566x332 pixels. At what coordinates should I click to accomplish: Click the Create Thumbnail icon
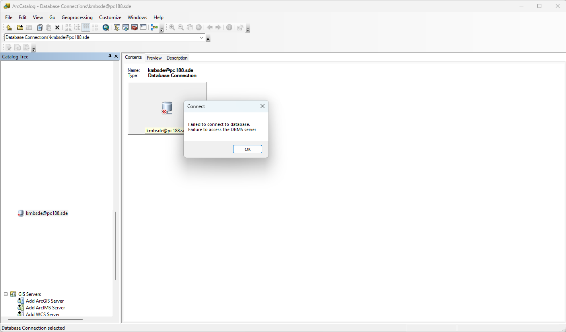tap(240, 27)
